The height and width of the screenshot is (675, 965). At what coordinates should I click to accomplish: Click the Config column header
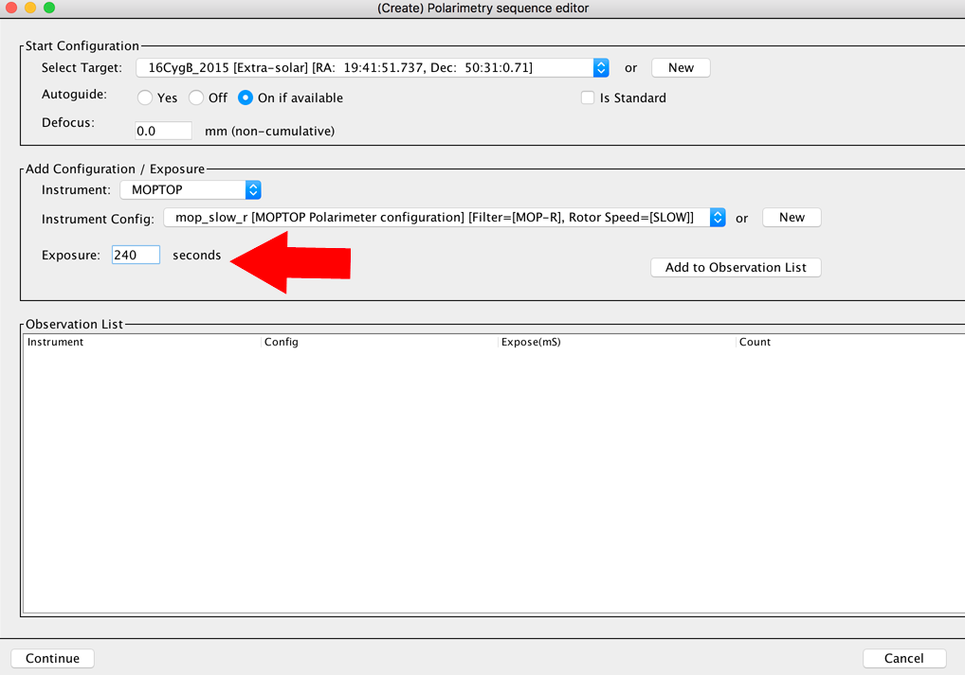point(380,342)
